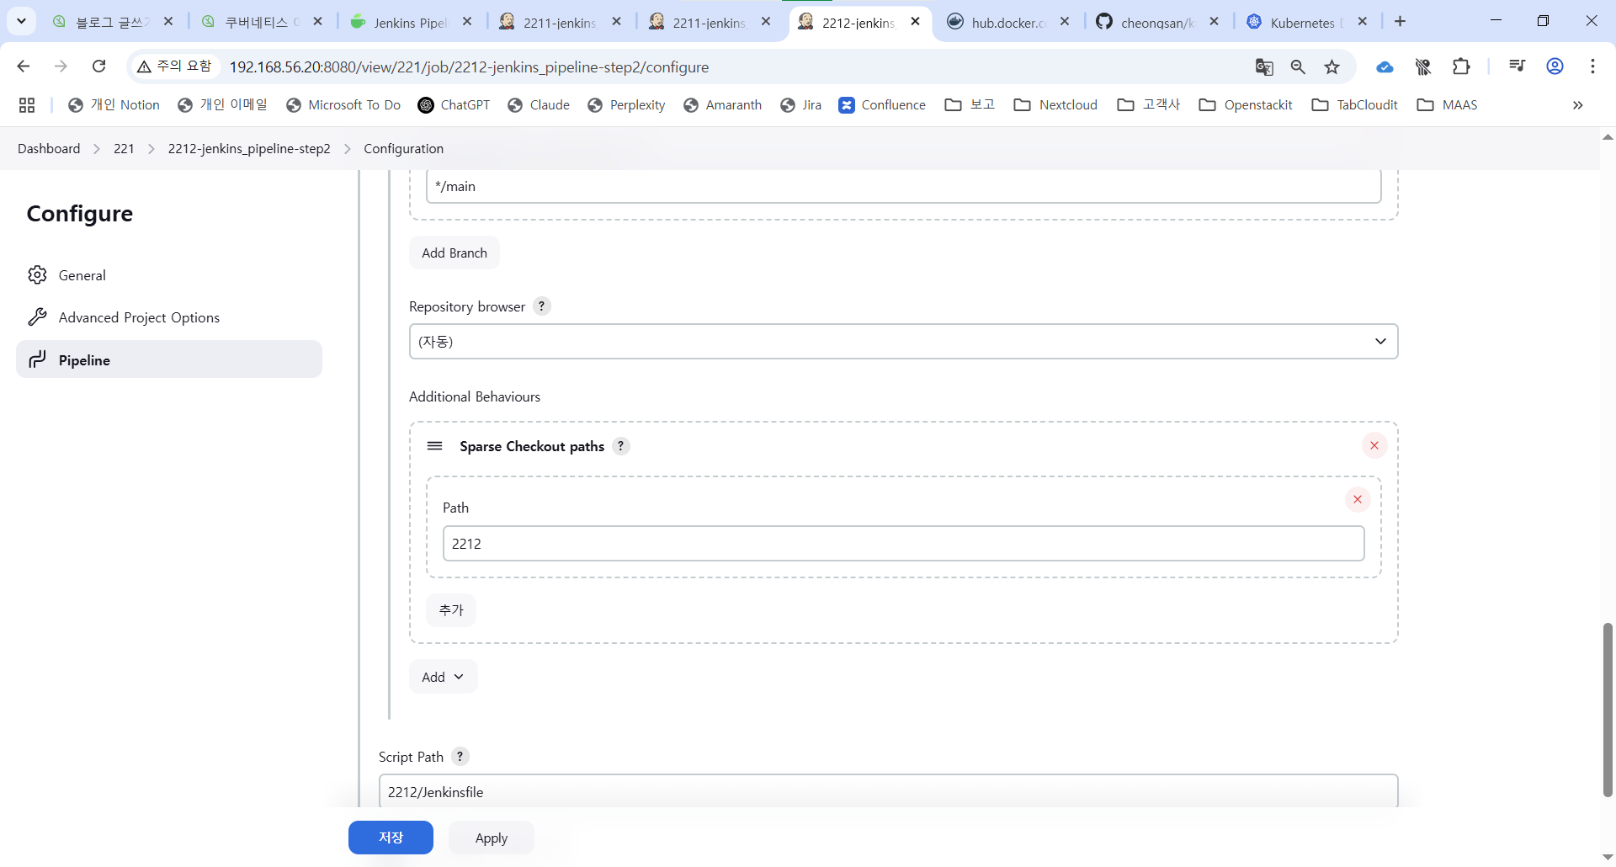Click the browser address bar URL
The image size is (1616, 867).
[469, 67]
